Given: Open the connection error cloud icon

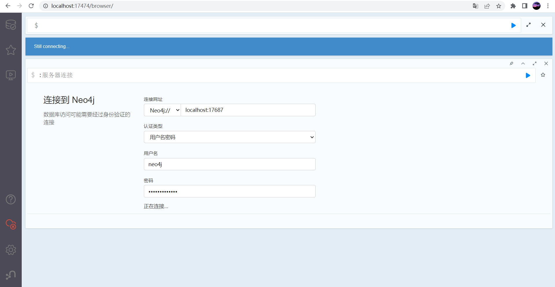Looking at the screenshot, I should (x=11, y=224).
